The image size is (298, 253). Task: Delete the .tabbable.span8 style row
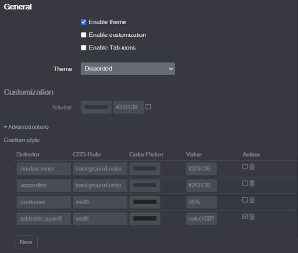click(252, 217)
